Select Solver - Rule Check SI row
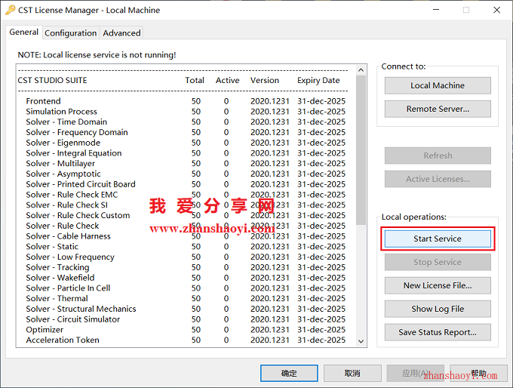Image resolution: width=513 pixels, height=388 pixels. coord(186,205)
